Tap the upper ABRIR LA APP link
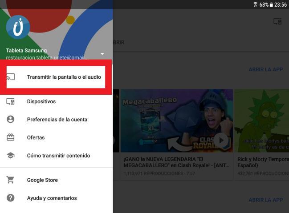This screenshot has height=213, width=289. (x=266, y=69)
